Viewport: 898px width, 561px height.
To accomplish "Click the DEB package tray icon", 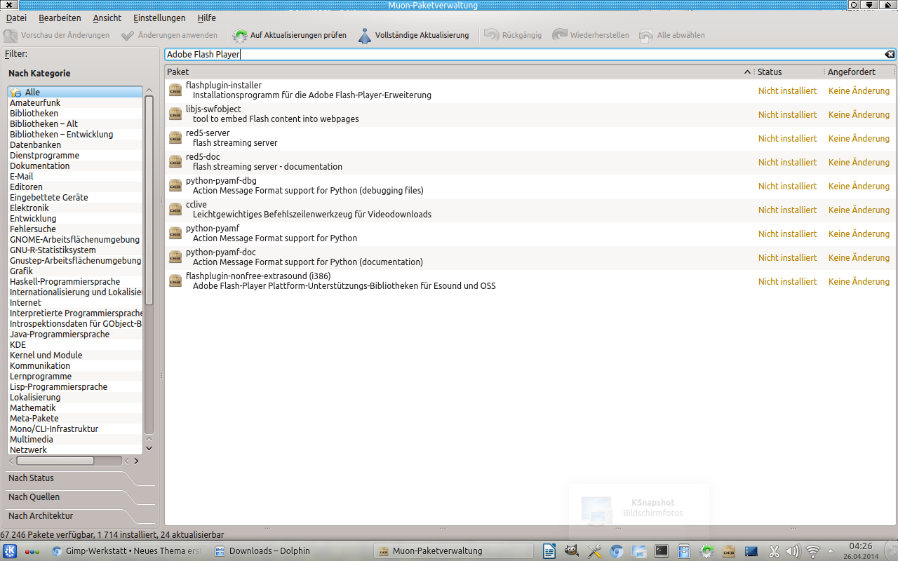I will click(x=729, y=551).
